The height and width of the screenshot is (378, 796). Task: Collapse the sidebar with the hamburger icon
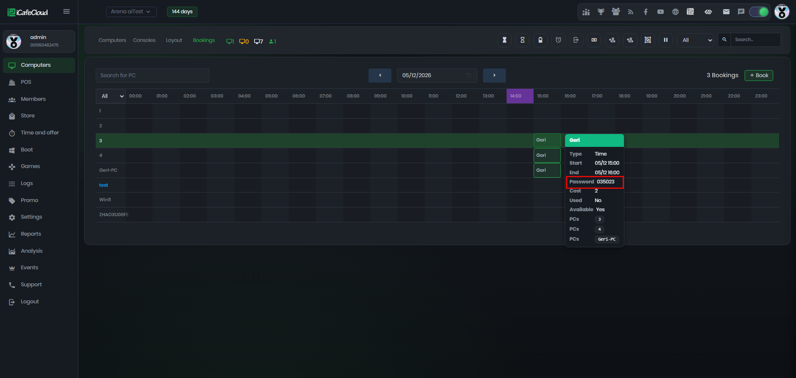tap(66, 12)
